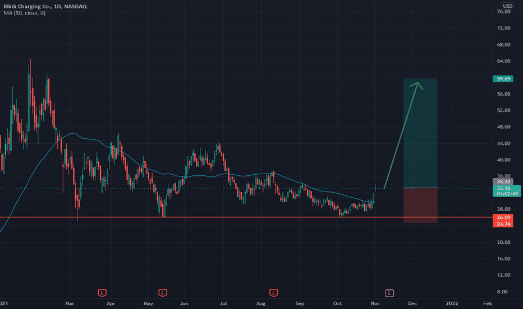Click the 40.00 price axis label

tap(503, 160)
